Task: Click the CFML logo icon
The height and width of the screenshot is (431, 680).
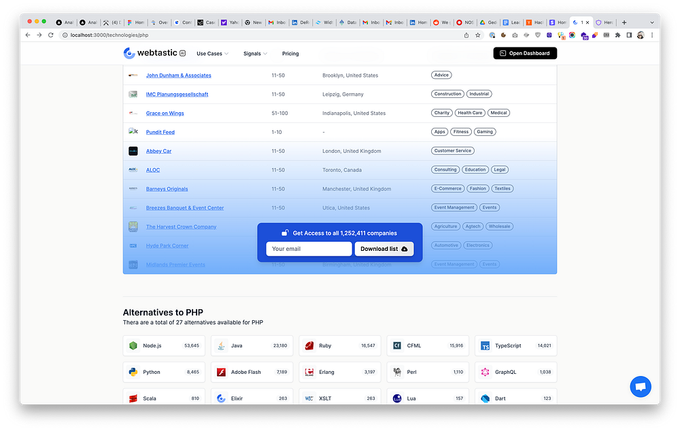Action: pyautogui.click(x=397, y=345)
